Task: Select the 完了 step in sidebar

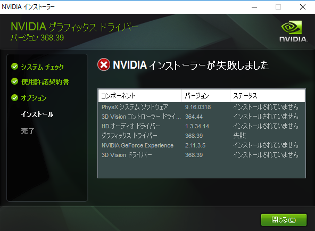Action: pos(28,131)
